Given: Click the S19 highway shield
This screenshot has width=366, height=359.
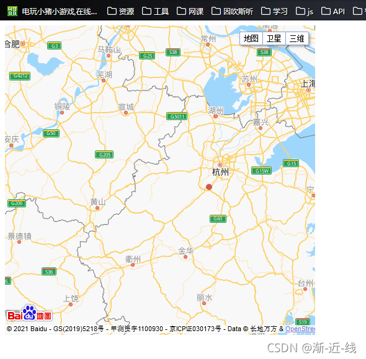Looking at the screenshot, I should 303,322.
